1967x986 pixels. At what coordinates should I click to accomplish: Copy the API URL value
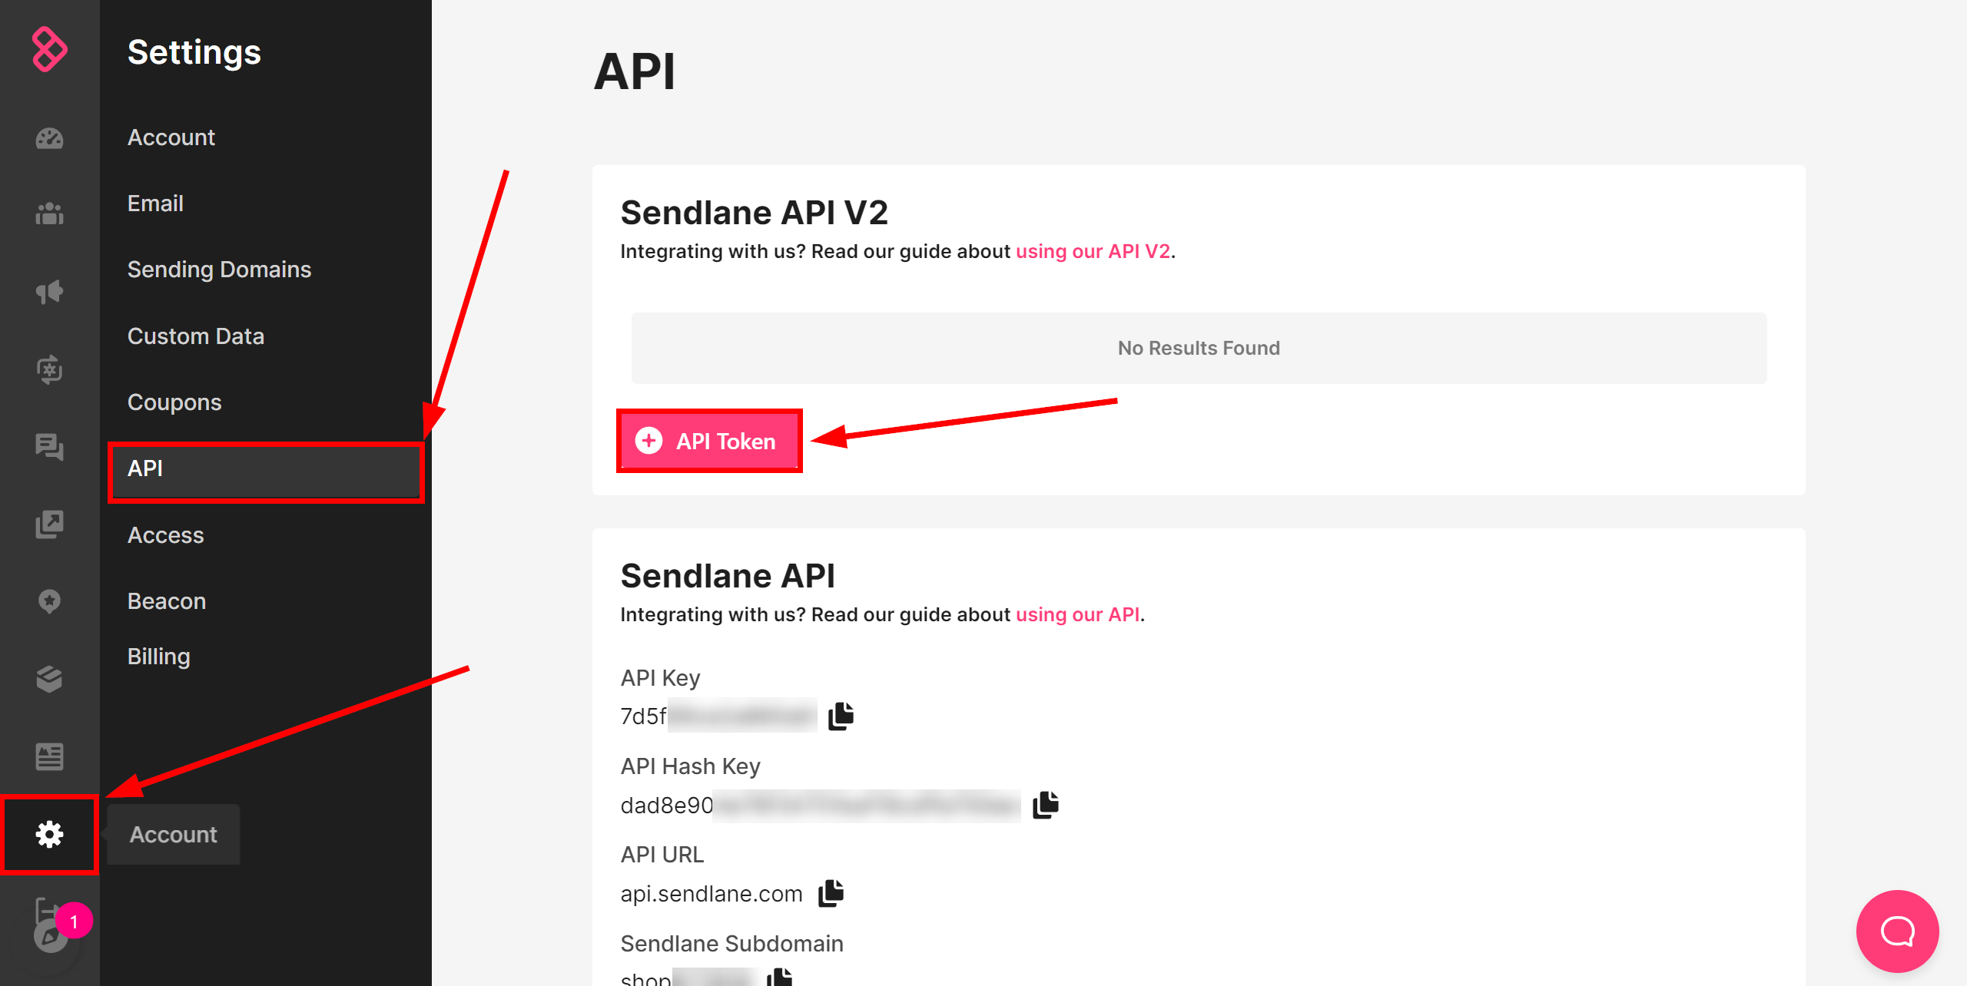(830, 893)
